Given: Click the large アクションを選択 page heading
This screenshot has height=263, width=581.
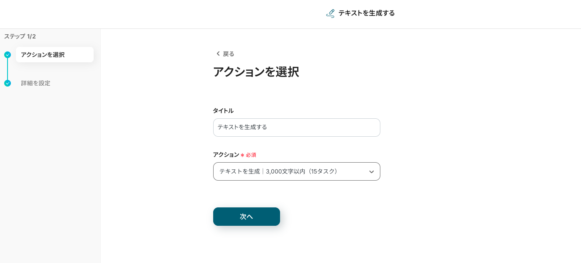Looking at the screenshot, I should pos(256,72).
